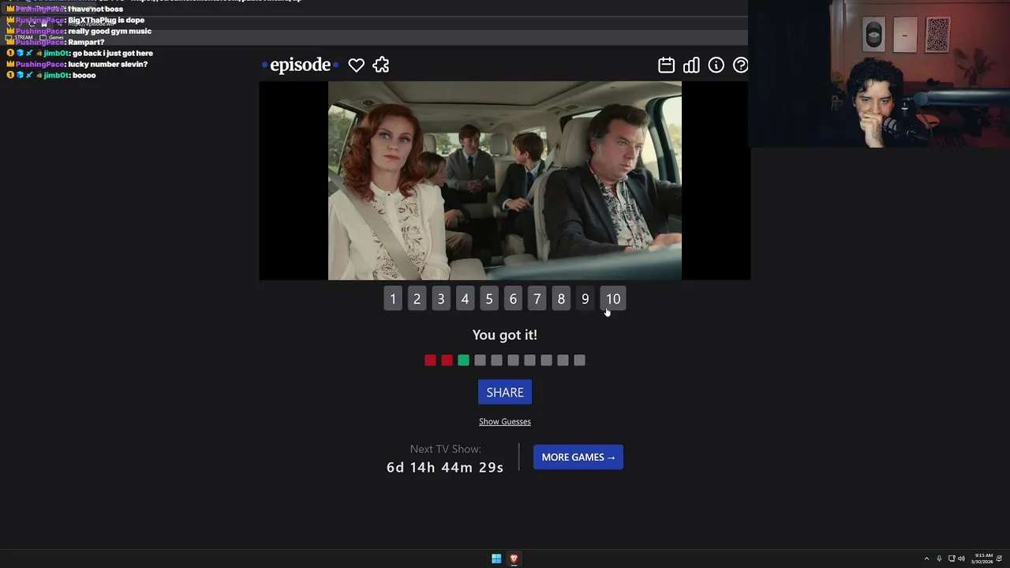Select frame number 7
Screen dimensions: 1010x568
tap(537, 299)
